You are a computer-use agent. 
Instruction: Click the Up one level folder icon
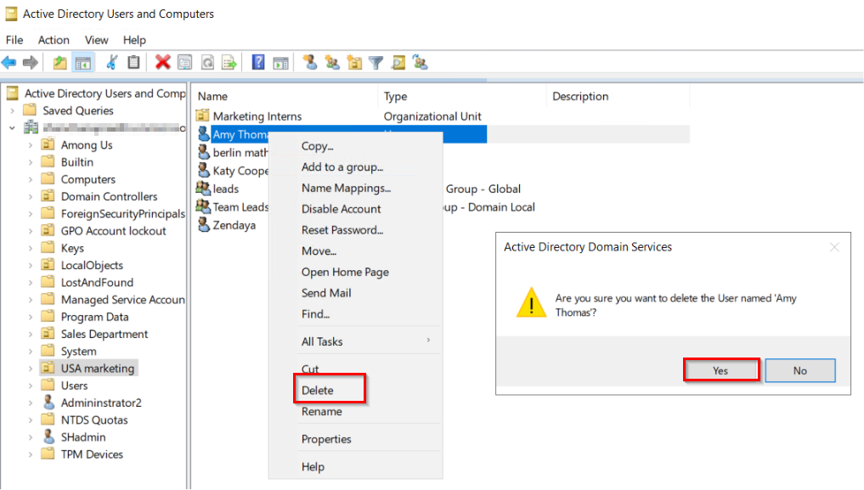coord(59,62)
